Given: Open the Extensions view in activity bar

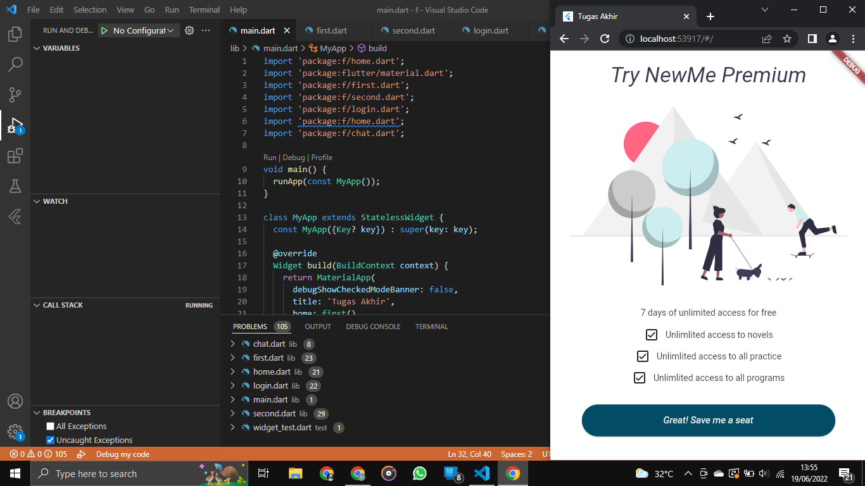Looking at the screenshot, I should click(15, 156).
